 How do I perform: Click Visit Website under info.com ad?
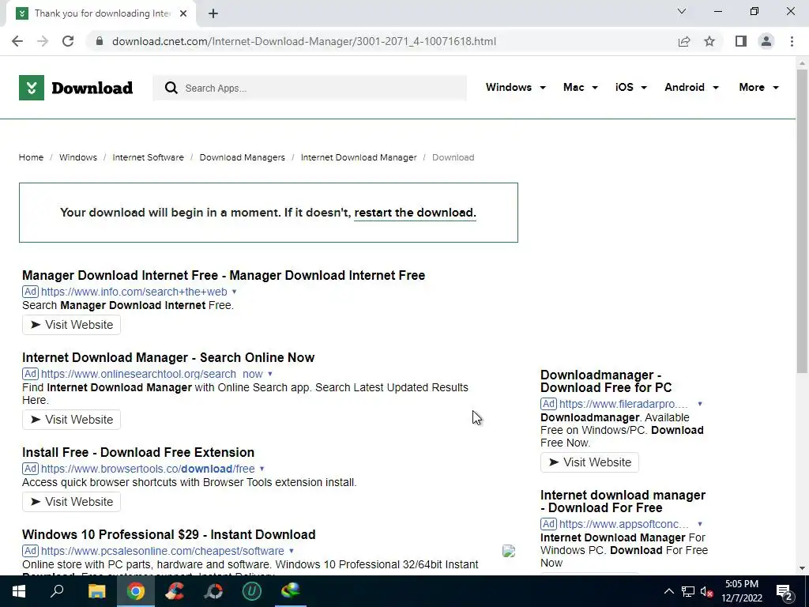pyautogui.click(x=71, y=325)
